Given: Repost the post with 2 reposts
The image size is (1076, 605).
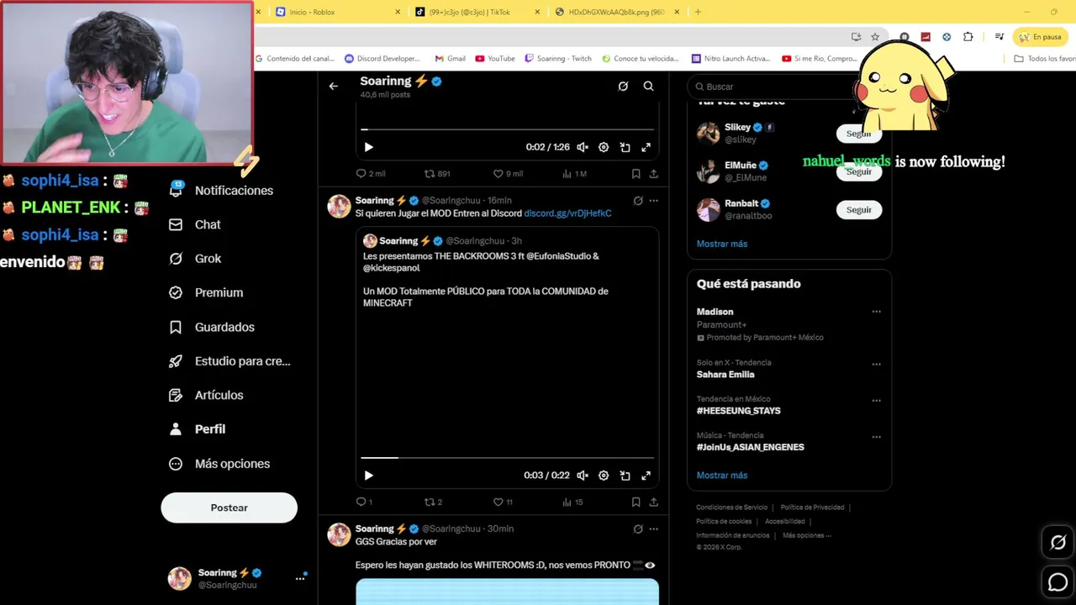Looking at the screenshot, I should point(433,502).
